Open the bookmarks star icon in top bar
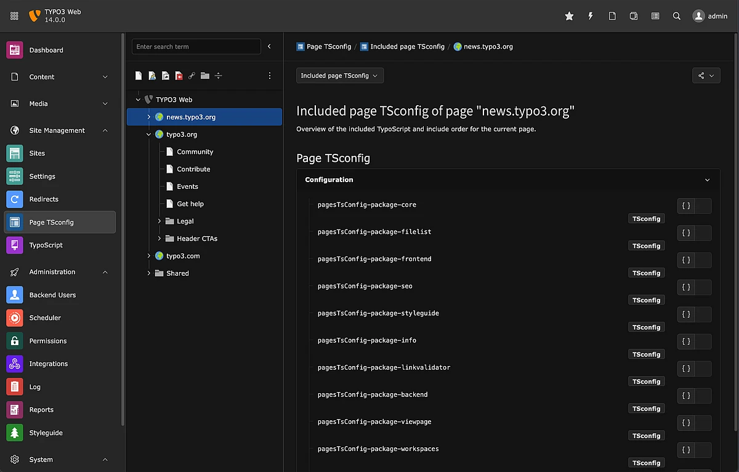 (x=569, y=16)
